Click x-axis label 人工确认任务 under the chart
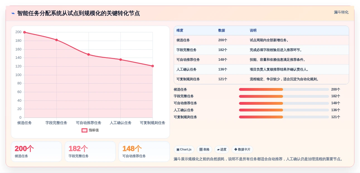The height and width of the screenshot is (173, 360). pyautogui.click(x=120, y=123)
